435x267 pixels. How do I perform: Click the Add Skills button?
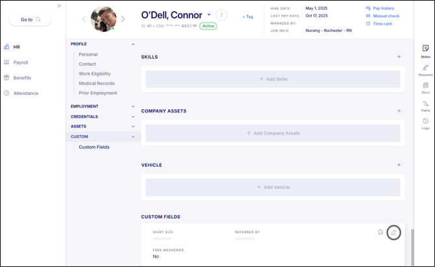pyautogui.click(x=273, y=79)
